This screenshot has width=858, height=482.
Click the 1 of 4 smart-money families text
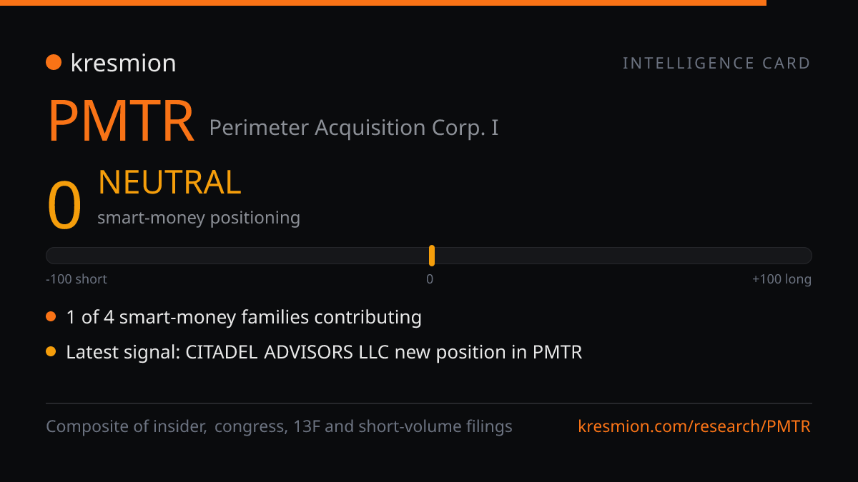[x=244, y=317]
